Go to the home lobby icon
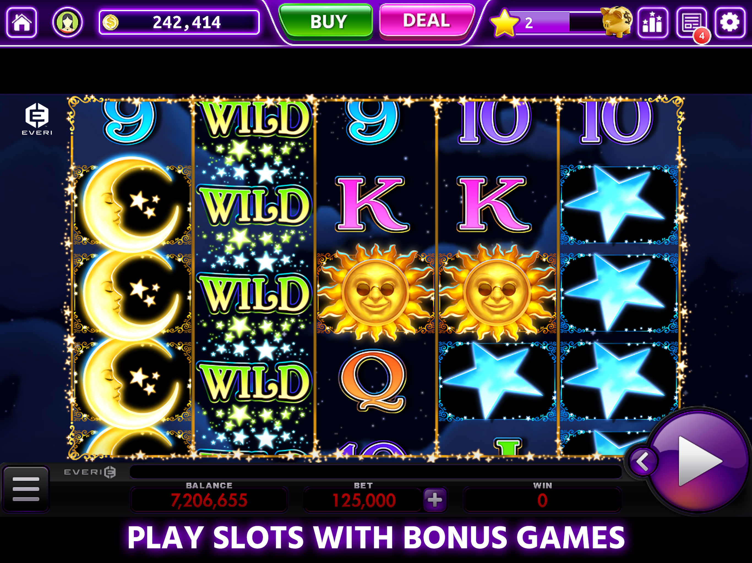The image size is (752, 563). (22, 23)
